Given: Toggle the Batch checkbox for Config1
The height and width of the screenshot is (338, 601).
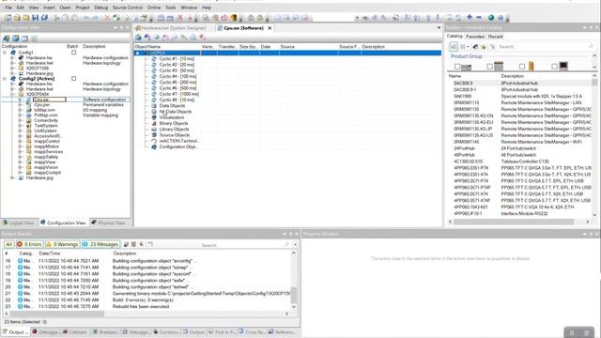Looking at the screenshot, I should click(73, 53).
